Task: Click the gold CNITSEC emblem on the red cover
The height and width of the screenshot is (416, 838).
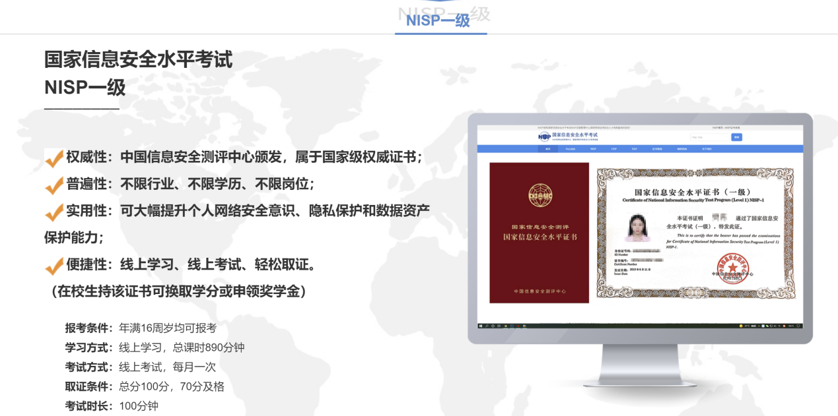Action: click(x=539, y=195)
